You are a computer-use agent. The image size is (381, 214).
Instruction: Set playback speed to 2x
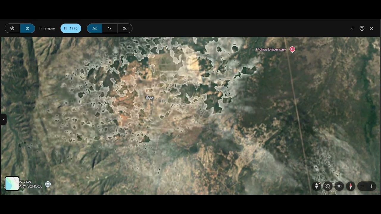[x=125, y=28]
